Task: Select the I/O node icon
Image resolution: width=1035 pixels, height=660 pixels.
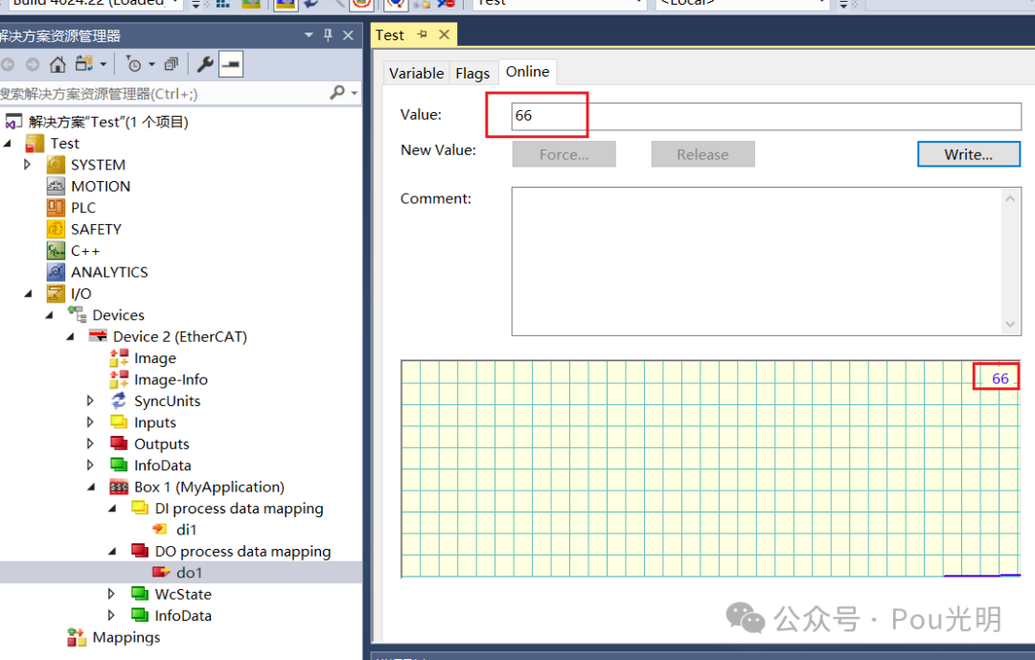Action: [x=57, y=294]
